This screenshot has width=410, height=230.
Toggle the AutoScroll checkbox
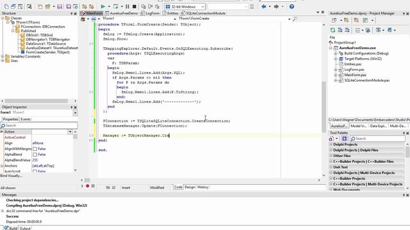click(x=35, y=171)
